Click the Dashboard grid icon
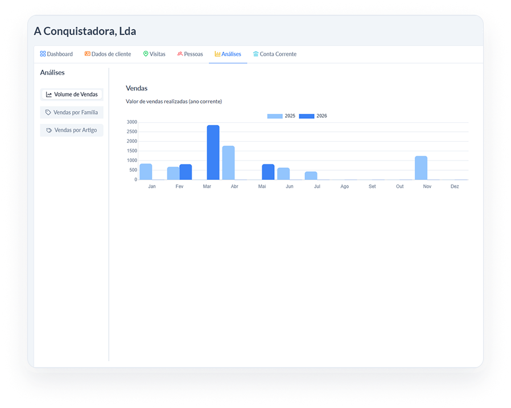 click(x=43, y=53)
